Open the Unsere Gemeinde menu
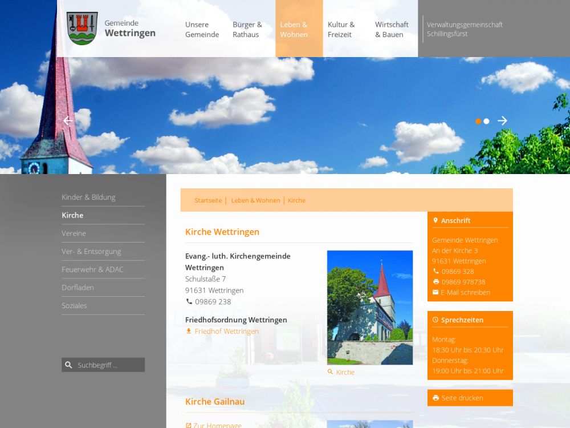Viewport: 570px width, 428px height. pos(202,30)
